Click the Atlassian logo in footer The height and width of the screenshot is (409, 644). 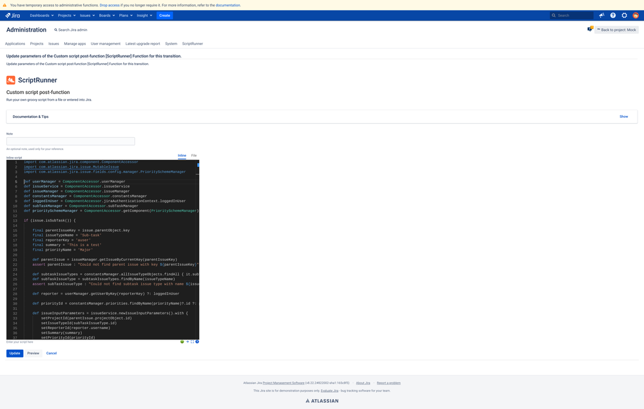pos(322,401)
